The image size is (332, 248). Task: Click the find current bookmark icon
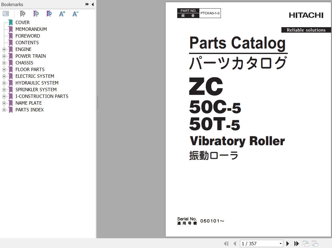coord(49,14)
